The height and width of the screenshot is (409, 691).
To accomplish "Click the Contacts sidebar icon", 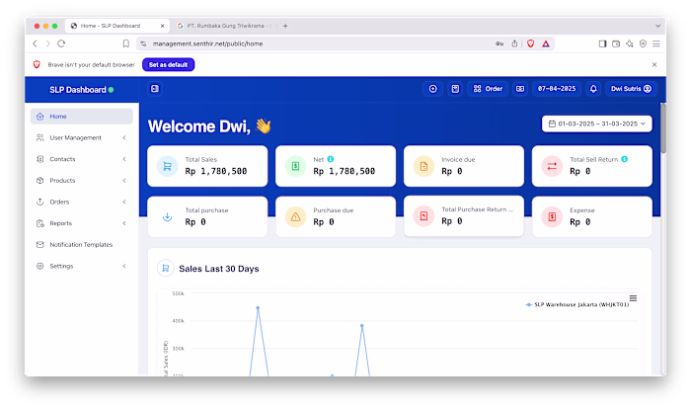I will (40, 159).
